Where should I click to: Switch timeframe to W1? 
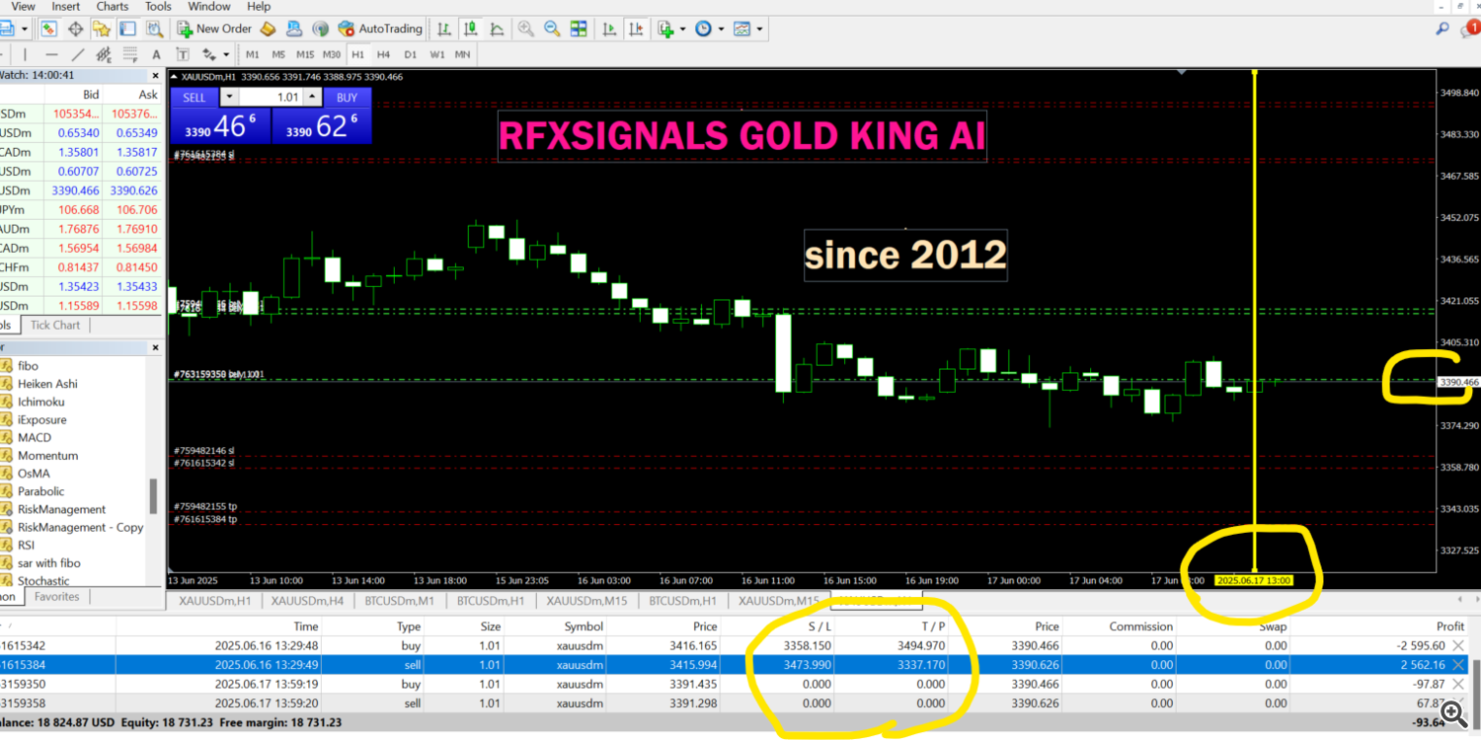[x=436, y=54]
